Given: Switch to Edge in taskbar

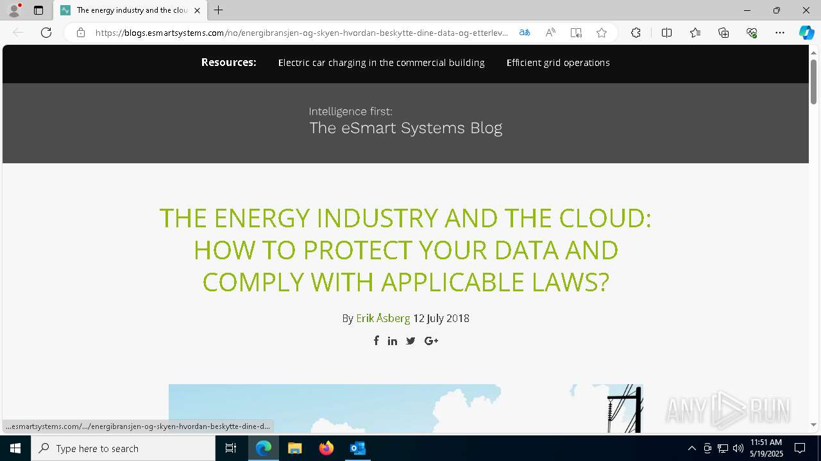Looking at the screenshot, I should coord(264,448).
